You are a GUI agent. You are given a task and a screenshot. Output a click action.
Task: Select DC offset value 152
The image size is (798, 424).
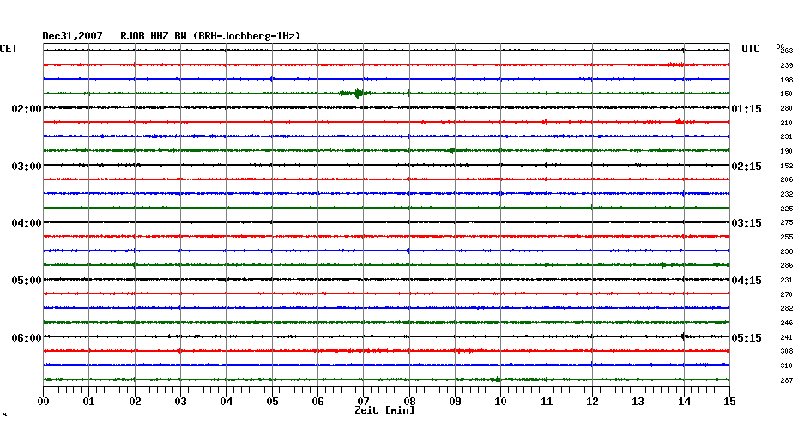point(787,166)
